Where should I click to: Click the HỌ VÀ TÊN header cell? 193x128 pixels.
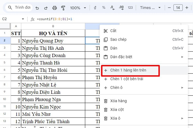point(53,33)
